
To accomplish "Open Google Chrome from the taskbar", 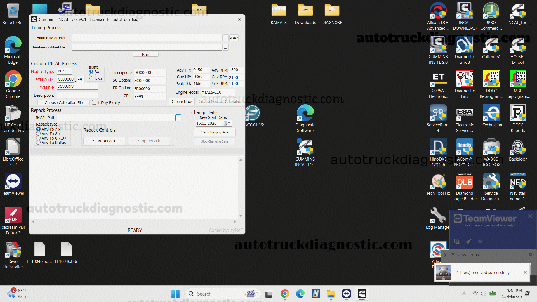I will click(285, 294).
